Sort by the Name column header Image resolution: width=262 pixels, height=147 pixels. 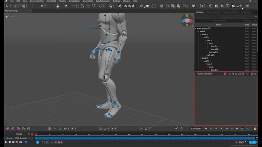[219, 25]
